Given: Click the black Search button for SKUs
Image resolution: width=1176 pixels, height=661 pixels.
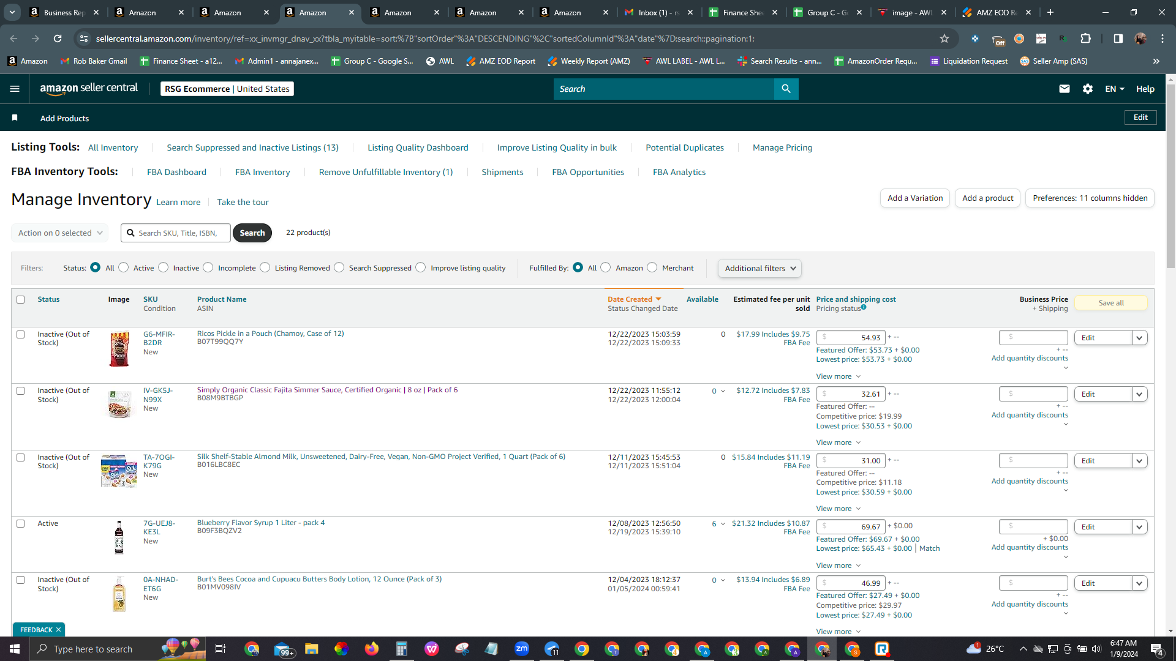Looking at the screenshot, I should tap(252, 233).
